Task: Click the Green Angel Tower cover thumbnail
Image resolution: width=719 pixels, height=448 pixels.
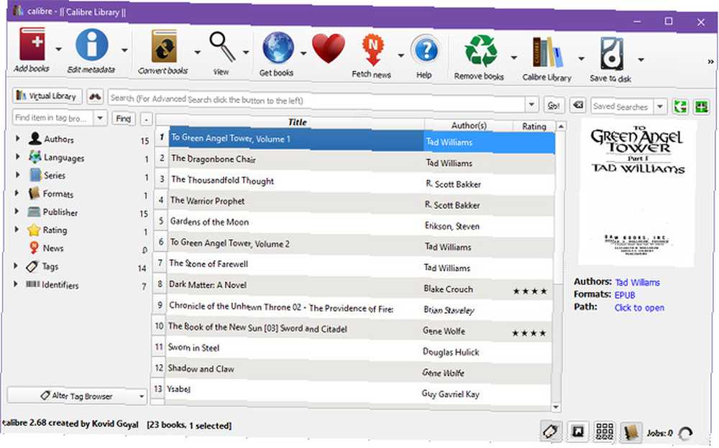Action: (637, 193)
